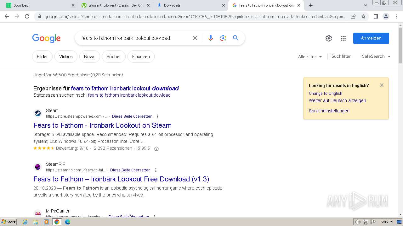403x226 pixels.
Task: Open new browser tab
Action: [311, 5]
